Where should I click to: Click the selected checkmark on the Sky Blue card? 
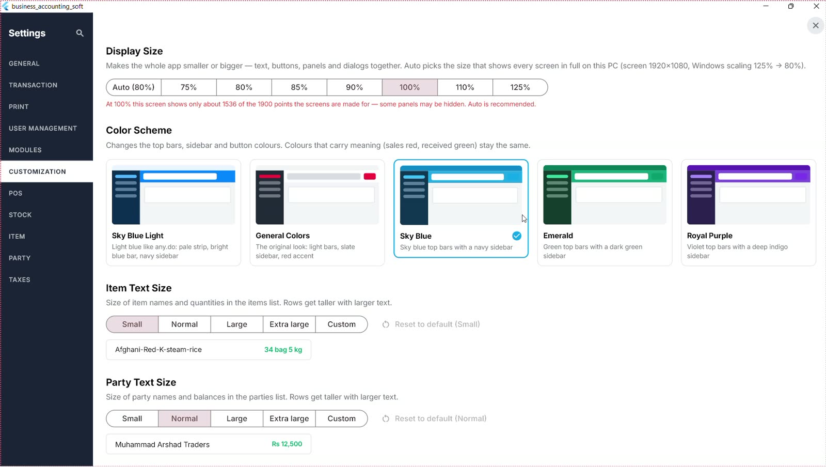(x=517, y=236)
